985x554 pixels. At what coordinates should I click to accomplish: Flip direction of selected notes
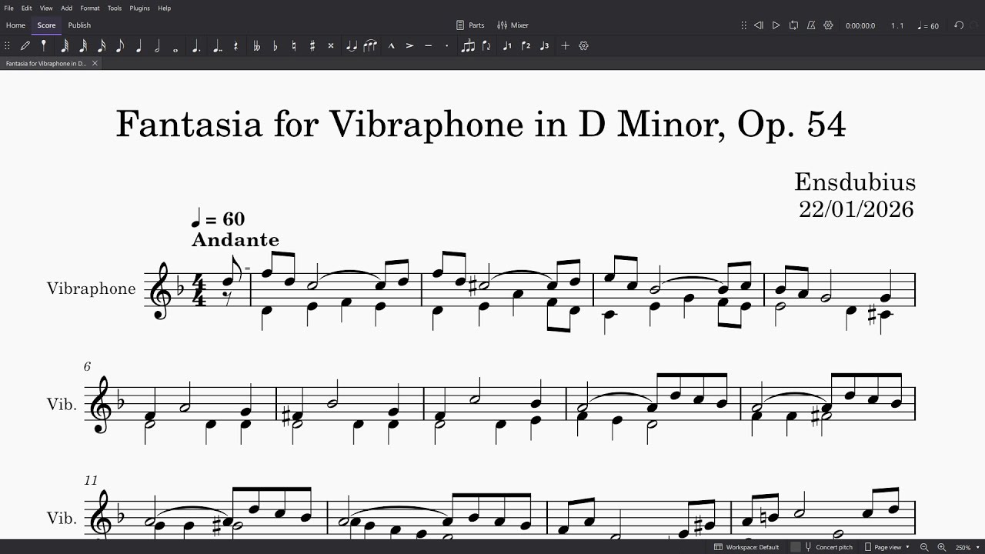click(x=486, y=46)
